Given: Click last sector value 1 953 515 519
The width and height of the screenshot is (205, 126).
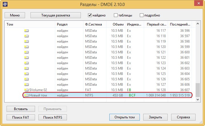Looking at the screenshot, I should [x=180, y=95].
